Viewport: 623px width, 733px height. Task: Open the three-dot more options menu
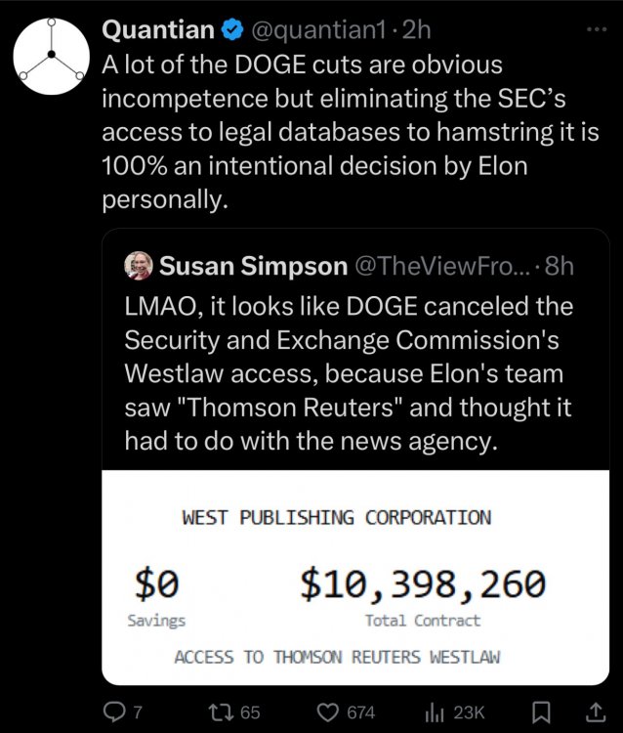coord(595,30)
